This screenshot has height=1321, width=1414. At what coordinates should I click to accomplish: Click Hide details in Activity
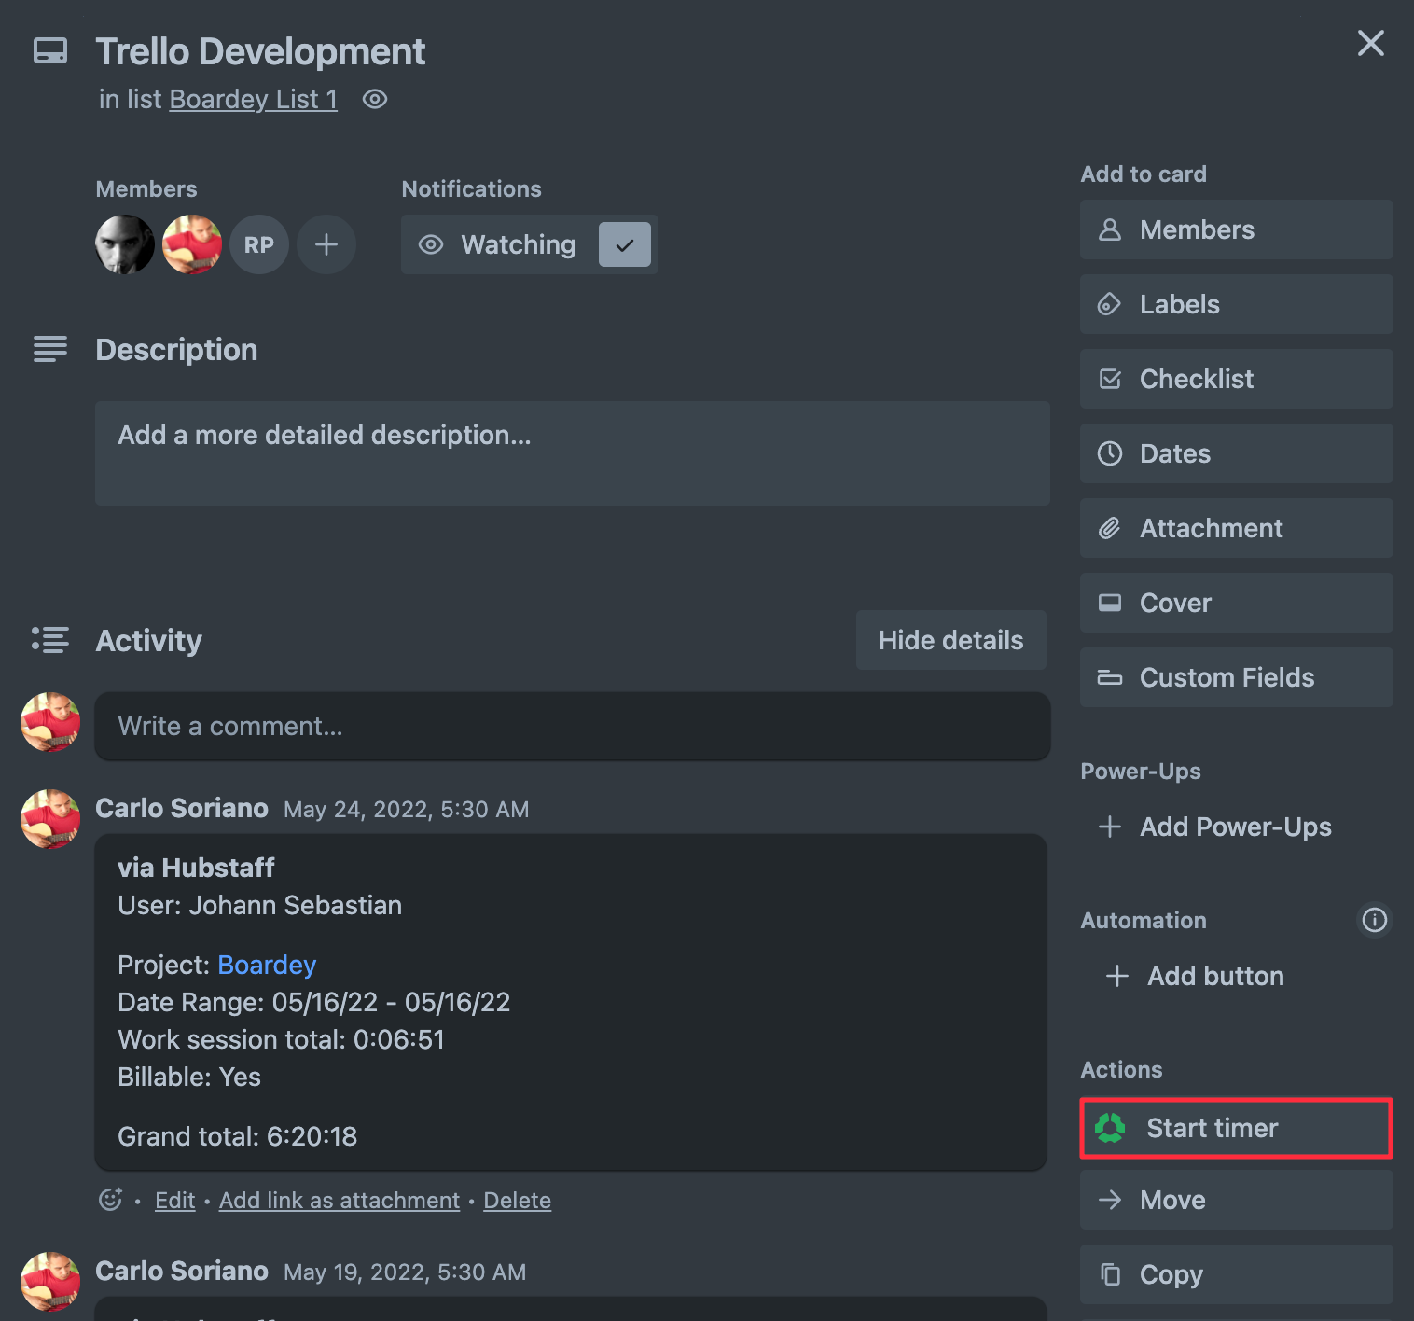coord(951,640)
